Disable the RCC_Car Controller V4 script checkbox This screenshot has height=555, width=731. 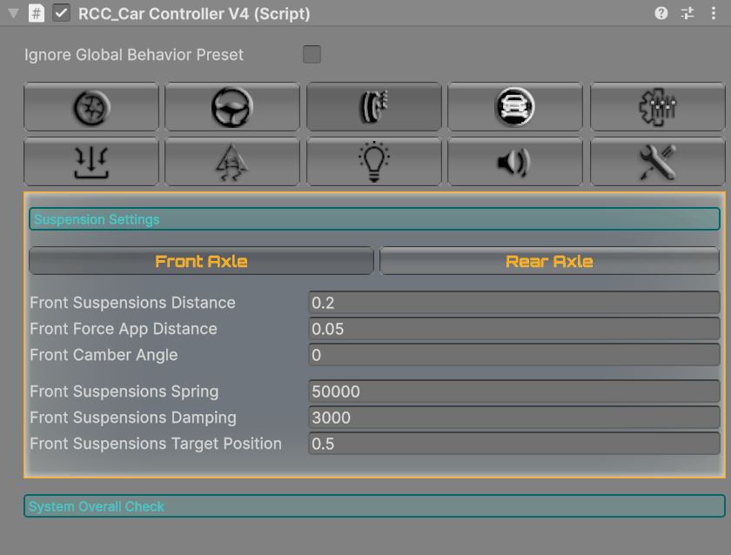[61, 13]
